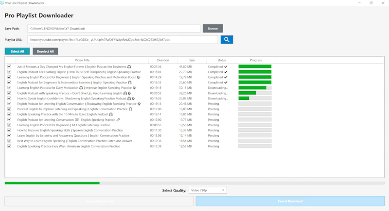Sort by Duration column header

point(163,60)
